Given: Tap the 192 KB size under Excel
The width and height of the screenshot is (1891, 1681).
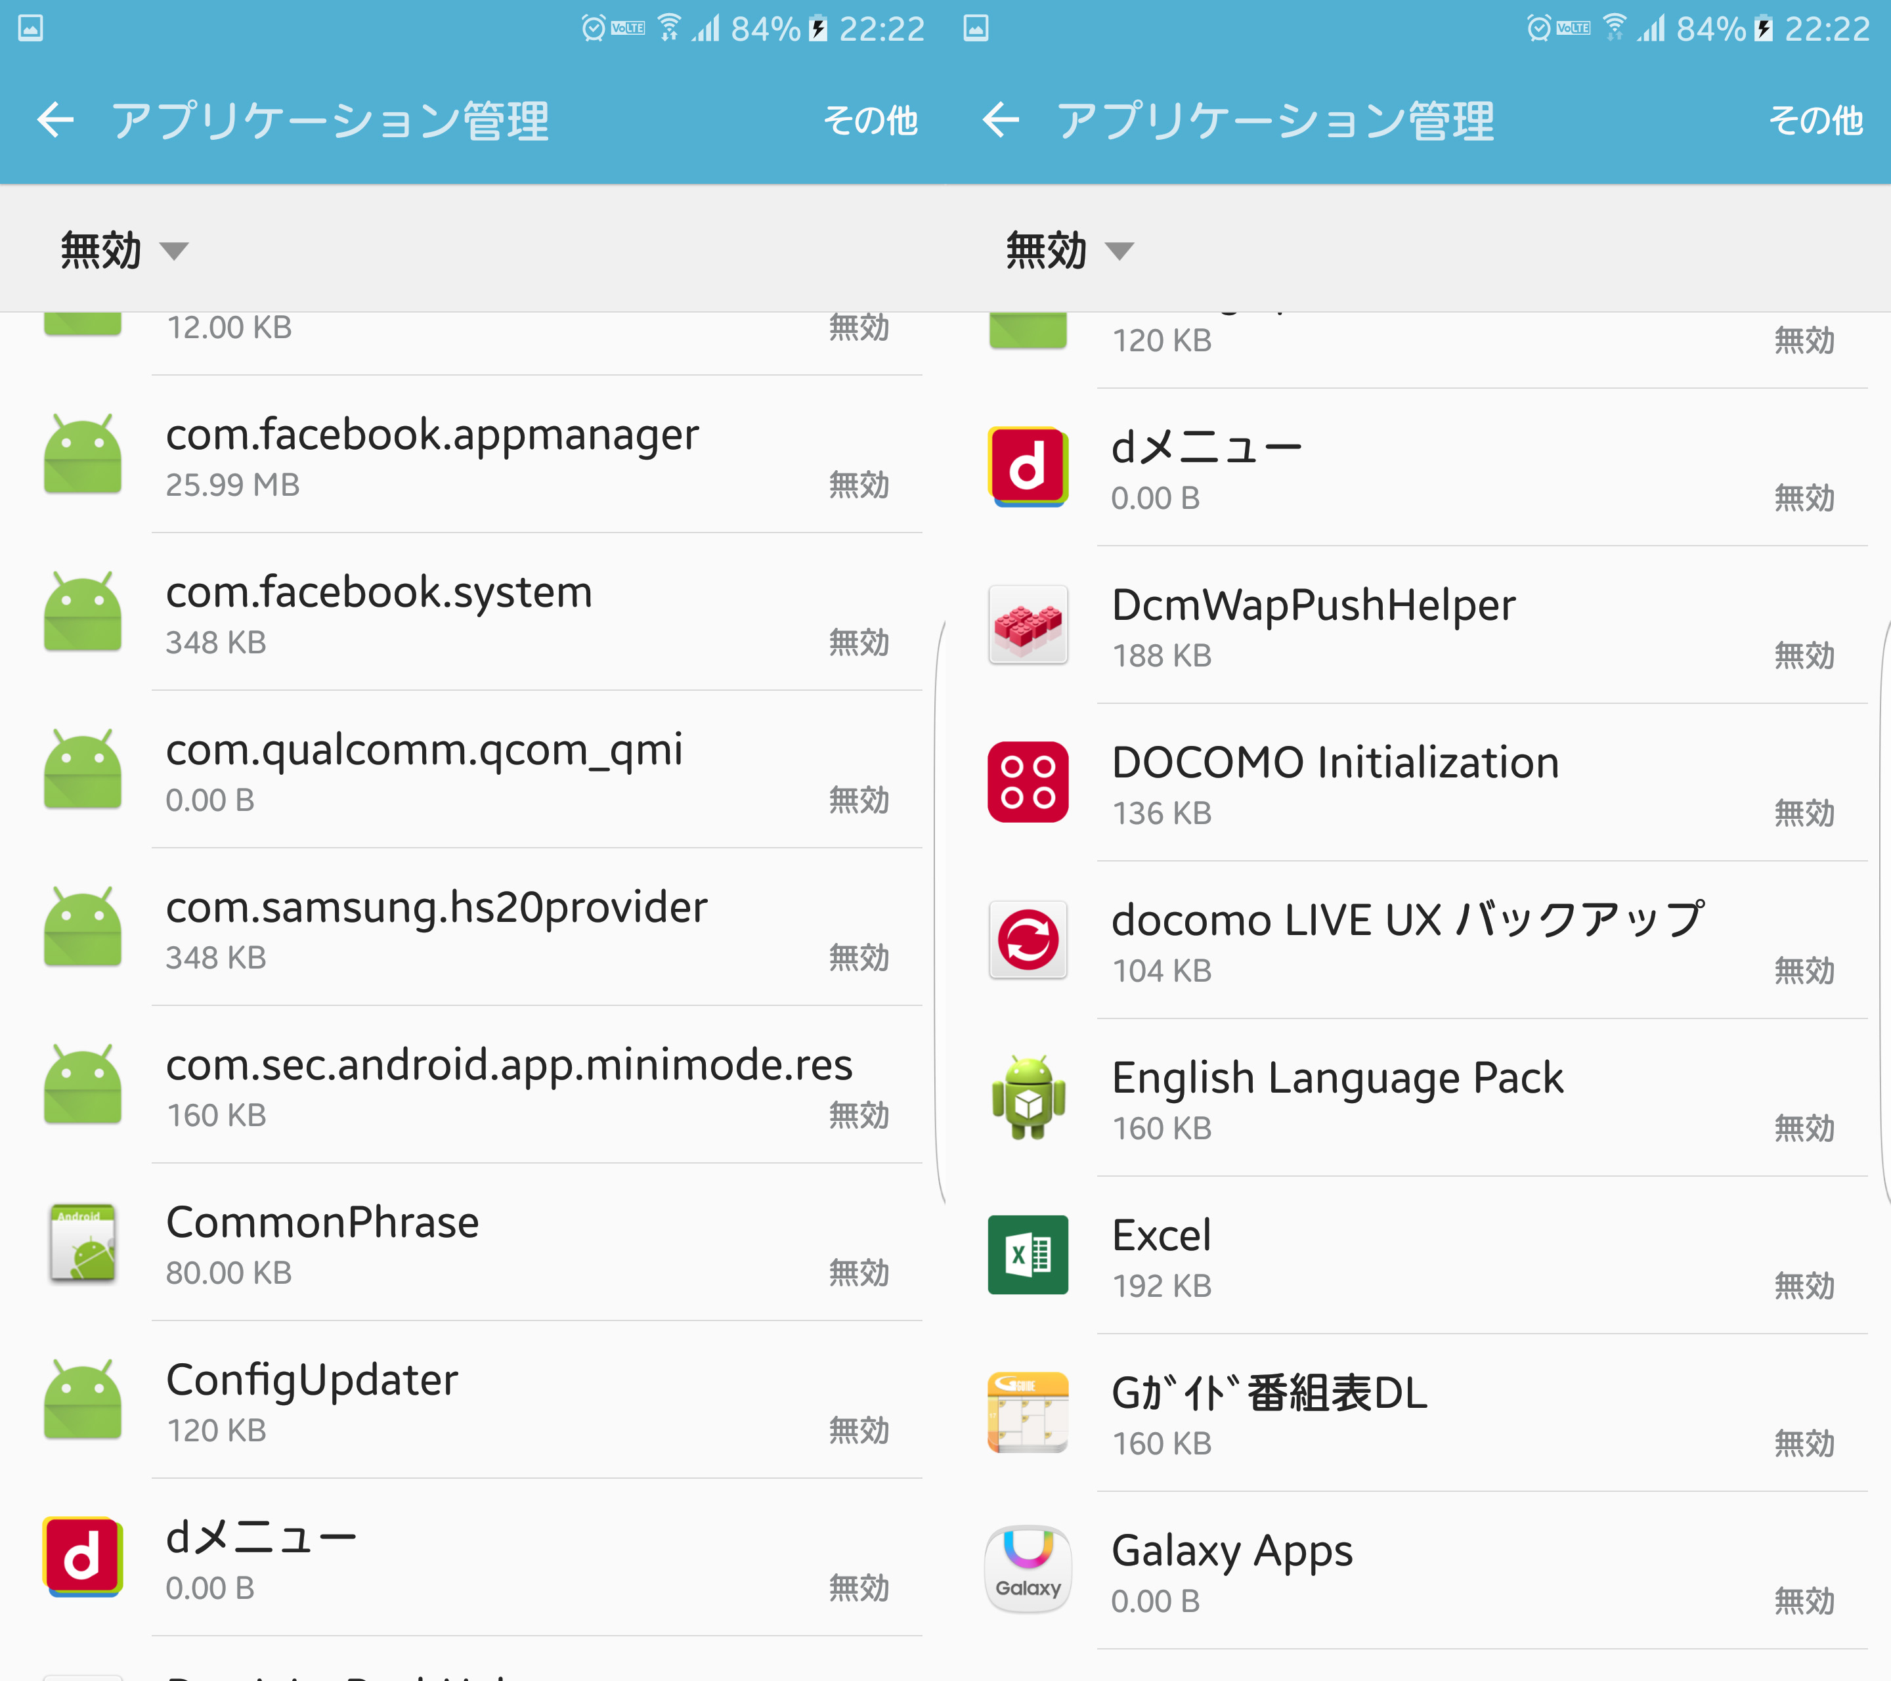Looking at the screenshot, I should pyautogui.click(x=1162, y=1286).
